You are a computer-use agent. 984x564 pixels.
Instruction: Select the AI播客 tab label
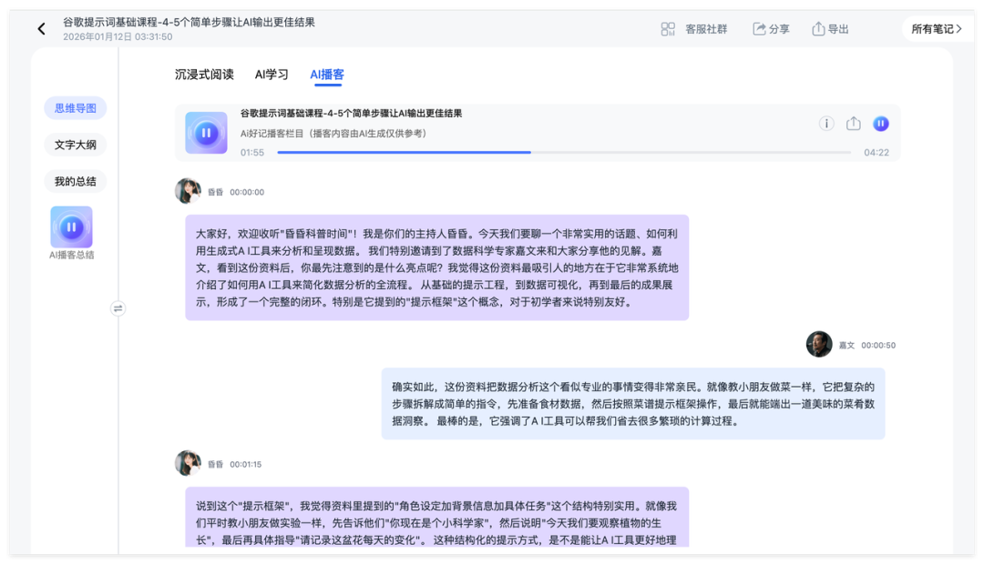(328, 74)
